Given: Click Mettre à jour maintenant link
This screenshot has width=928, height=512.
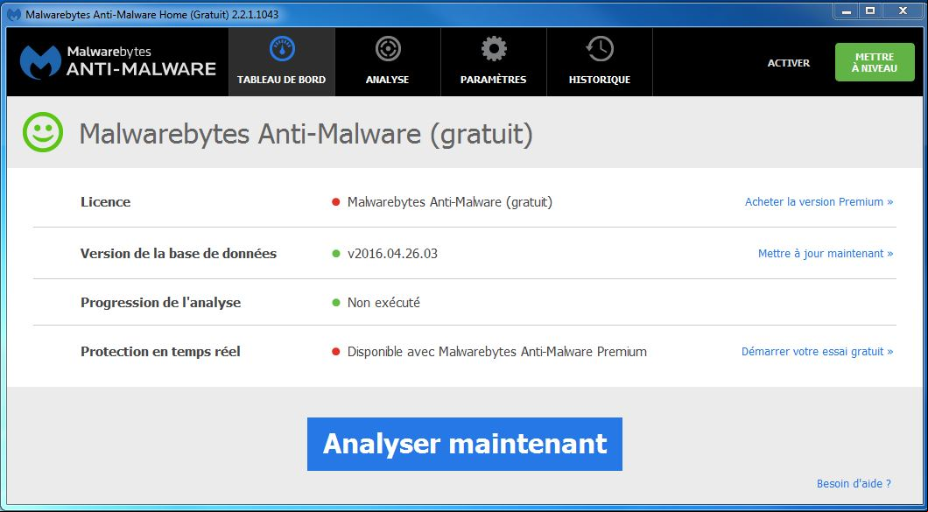Looking at the screenshot, I should pyautogui.click(x=826, y=253).
